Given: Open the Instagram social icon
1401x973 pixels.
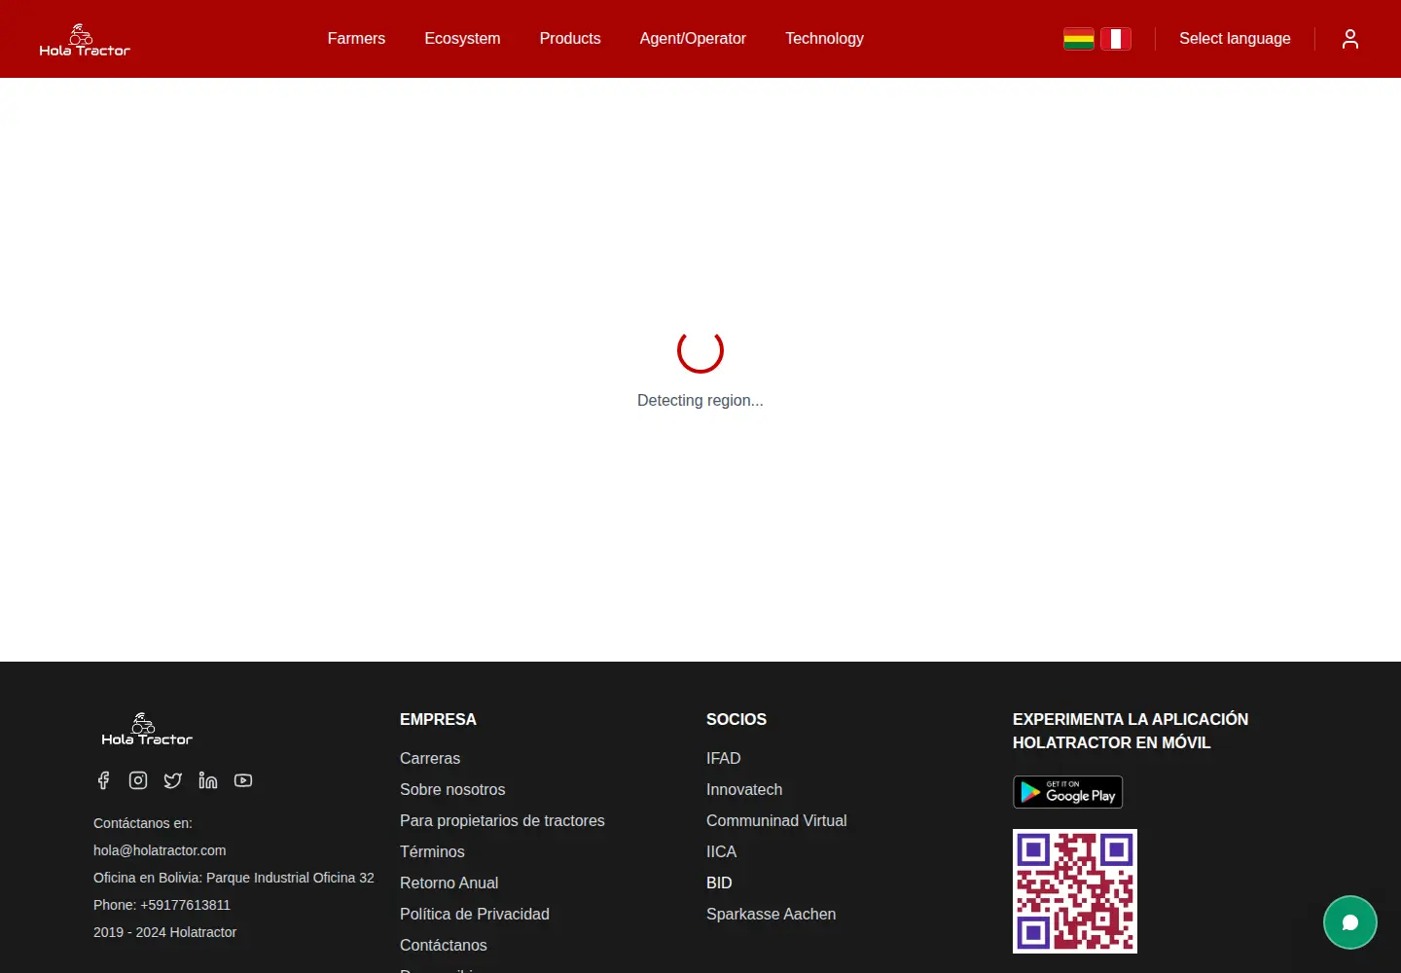Looking at the screenshot, I should pyautogui.click(x=138, y=780).
